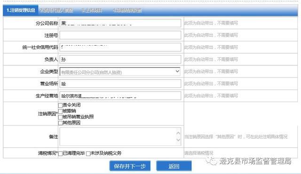Click the 分公司名称 input field

(x=120, y=23)
